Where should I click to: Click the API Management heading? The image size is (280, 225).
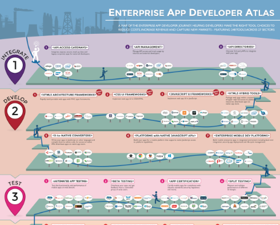[148, 47]
